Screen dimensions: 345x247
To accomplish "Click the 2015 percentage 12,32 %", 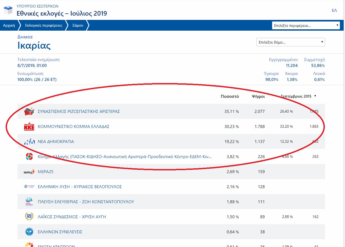I will [287, 141].
